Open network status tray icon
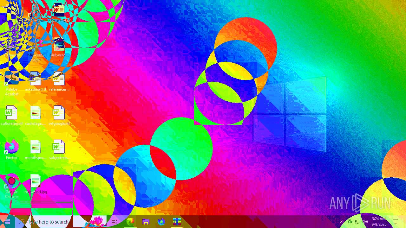Image resolution: width=406 pixels, height=228 pixels. (x=357, y=222)
